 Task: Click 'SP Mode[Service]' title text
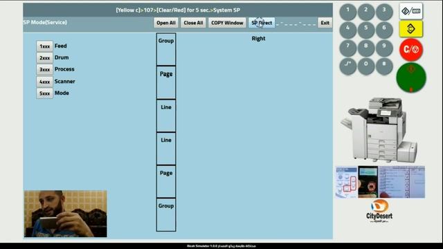[x=45, y=22]
